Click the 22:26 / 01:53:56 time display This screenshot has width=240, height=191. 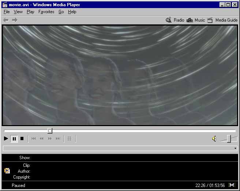click(210, 186)
